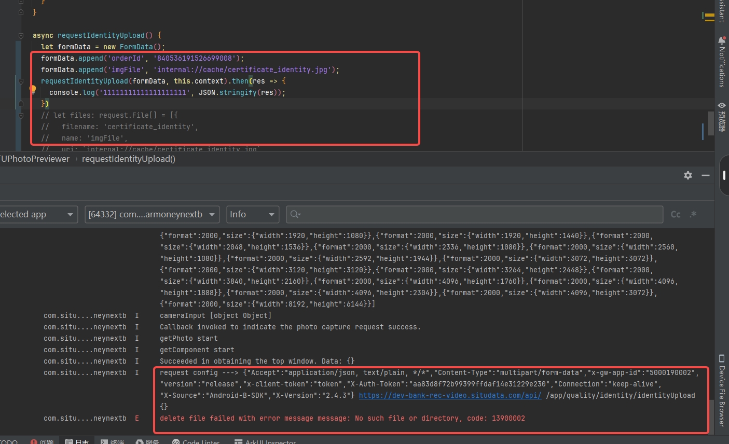Switch to the 终端 terminal tab
This screenshot has width=729, height=444.
pyautogui.click(x=112, y=442)
